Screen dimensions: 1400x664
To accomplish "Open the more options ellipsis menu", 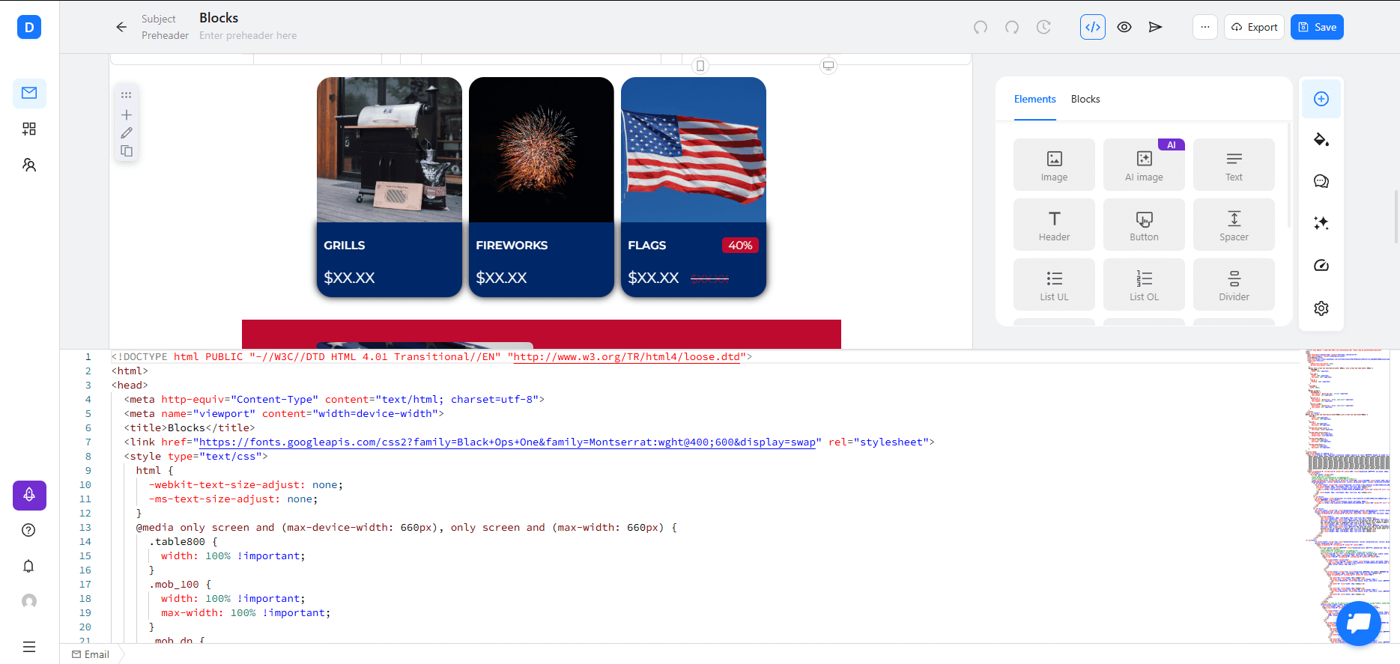I will coord(1204,27).
